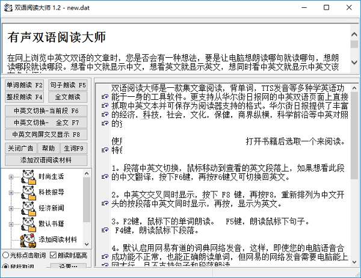Screen dimensions: 361x278
Task: Click the line starting 1。段落中英文切换
Action: coord(227,168)
